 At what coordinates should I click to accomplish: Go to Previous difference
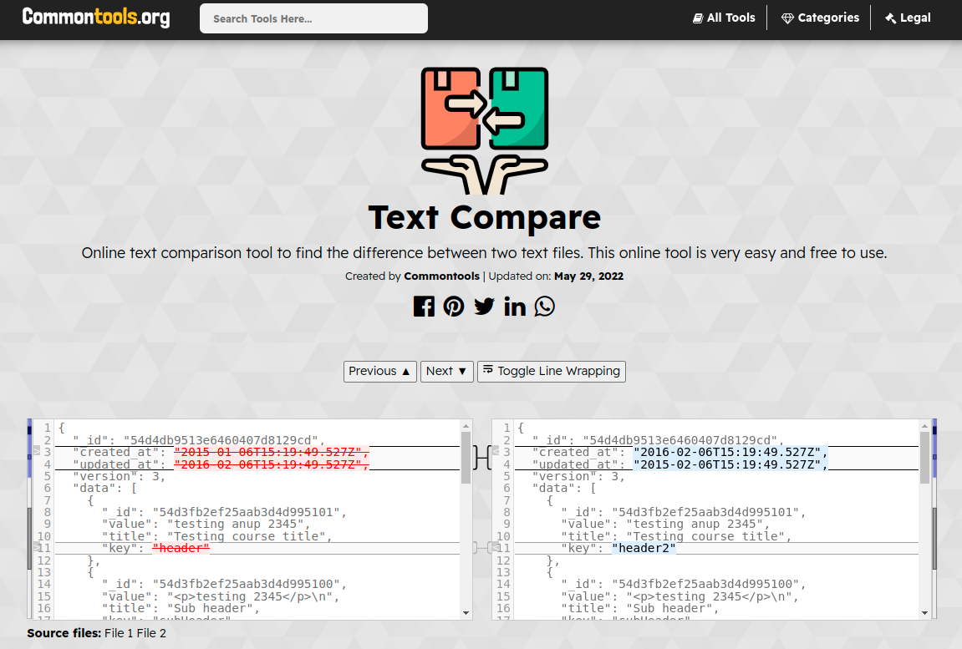pos(379,372)
